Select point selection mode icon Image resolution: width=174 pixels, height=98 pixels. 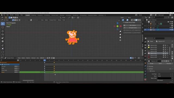(13, 20)
